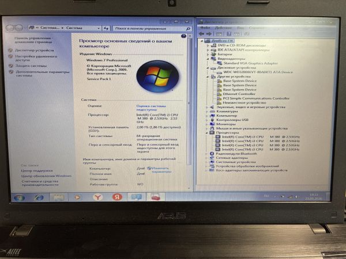Open the Вид menu in Device Manager
This screenshot has width=346, height=259.
coord(240,28)
